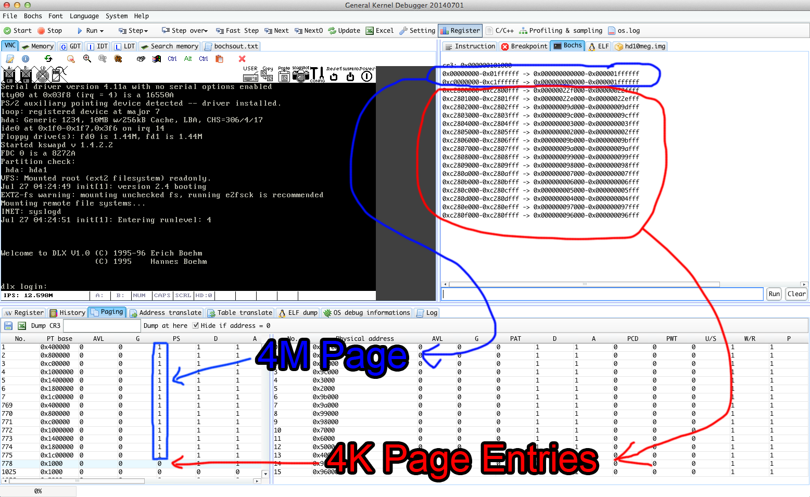The image size is (810, 497).
Task: Click Update in the toolbar
Action: tap(344, 31)
